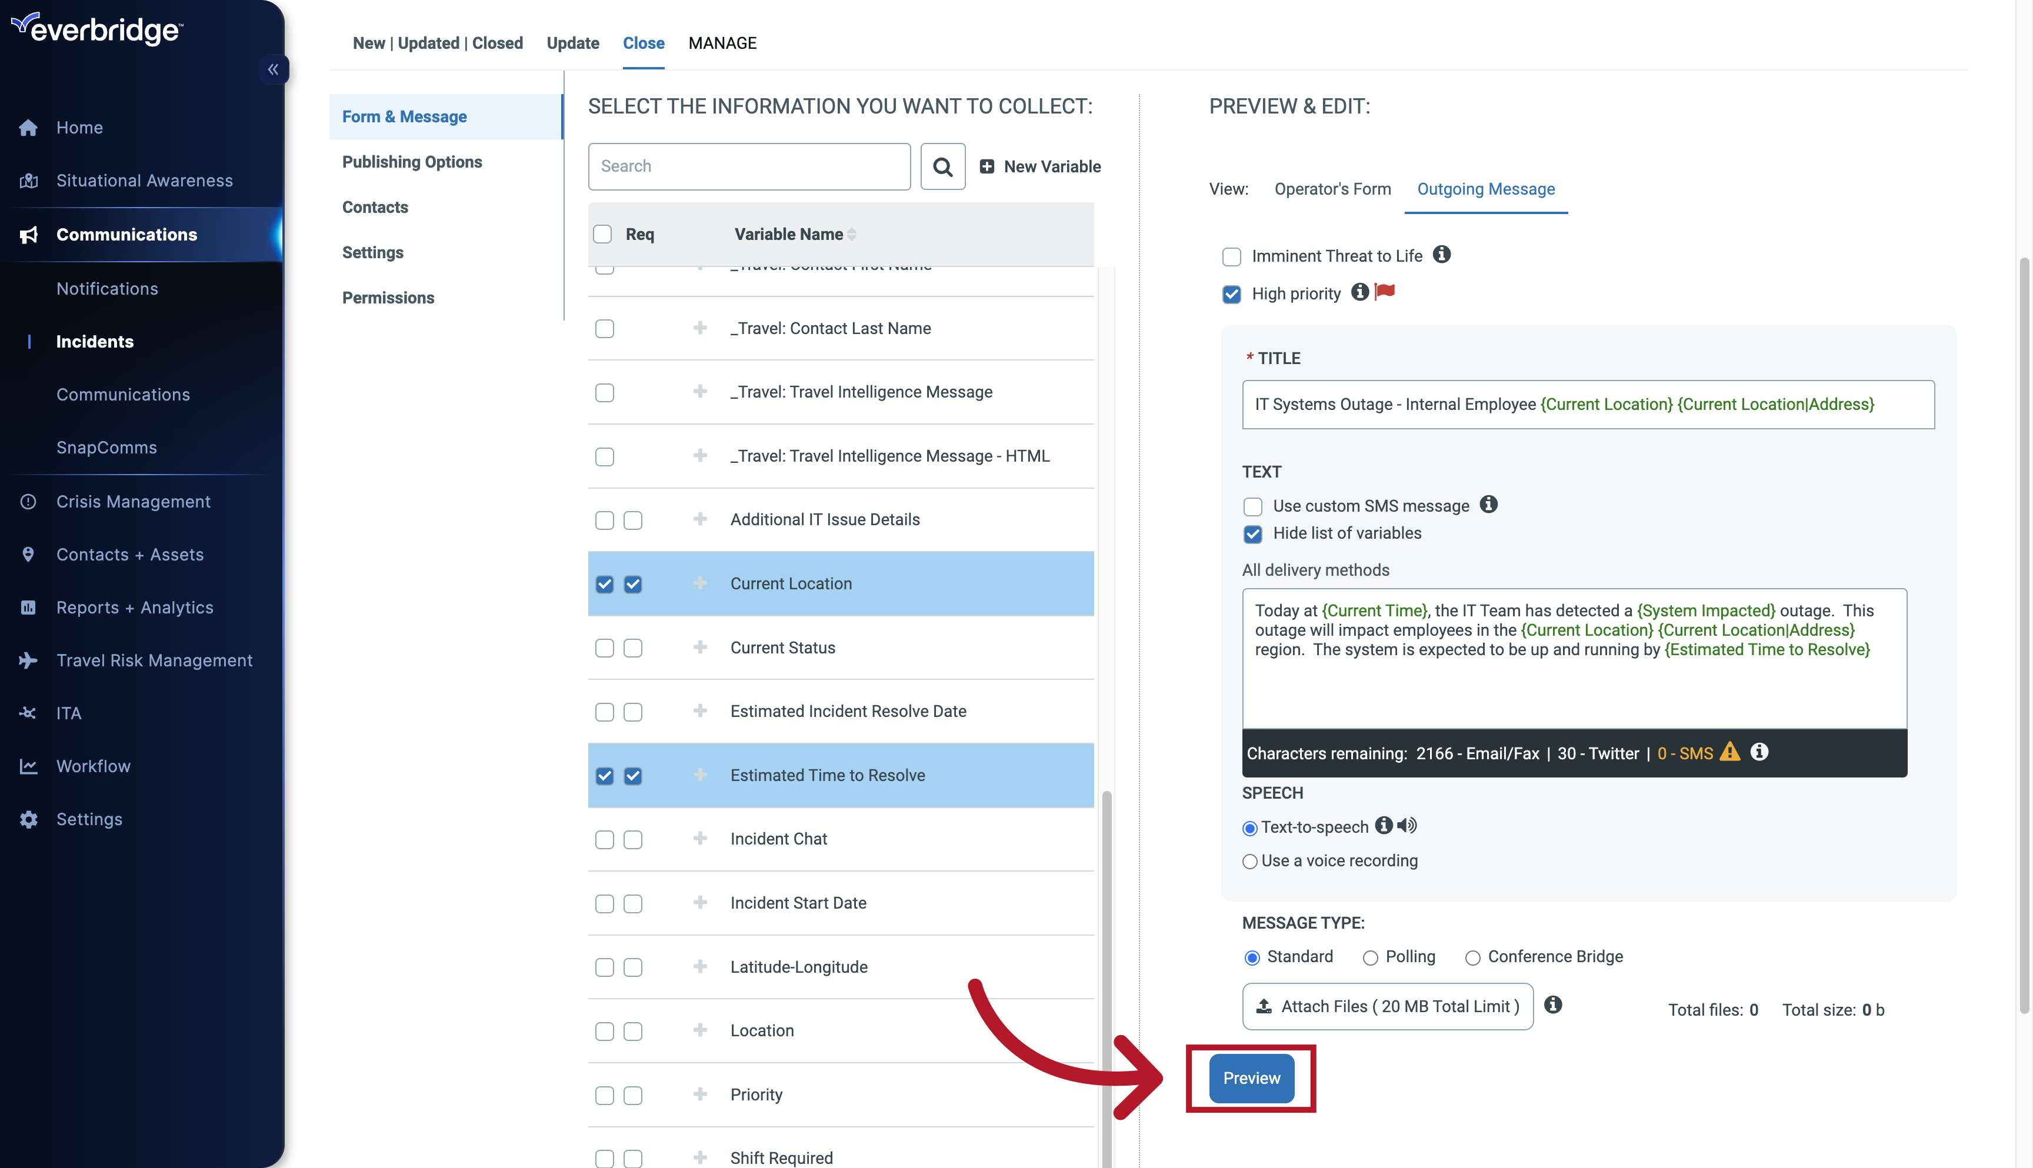Click the search magnifier icon
The height and width of the screenshot is (1168, 2033).
click(943, 166)
